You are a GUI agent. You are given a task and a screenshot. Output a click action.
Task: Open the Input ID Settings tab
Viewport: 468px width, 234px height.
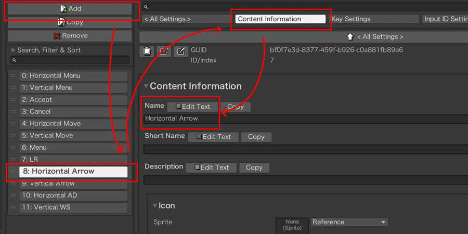(x=445, y=19)
